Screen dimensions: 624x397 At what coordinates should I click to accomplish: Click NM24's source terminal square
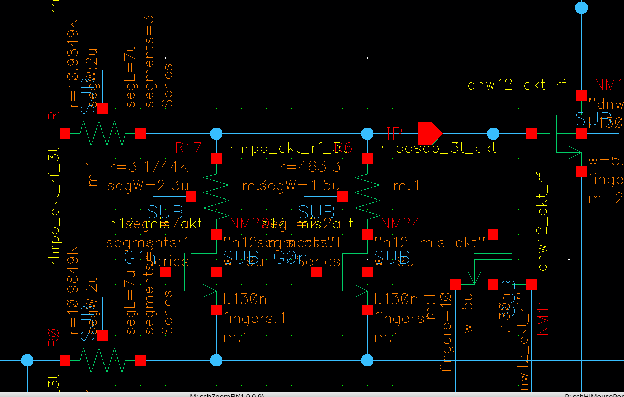[367, 310]
